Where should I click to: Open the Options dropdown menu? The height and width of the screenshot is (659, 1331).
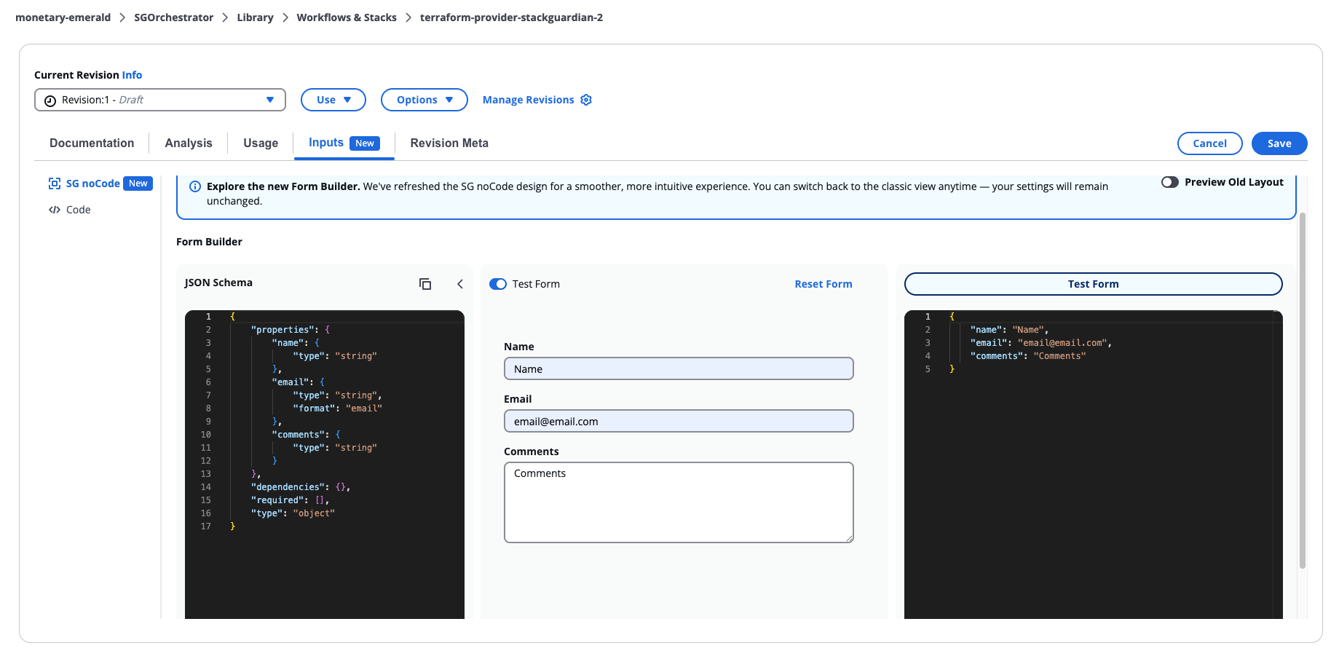[x=424, y=100]
